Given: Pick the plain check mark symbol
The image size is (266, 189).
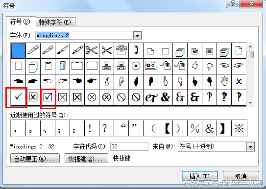Looking at the screenshot, I should click(18, 97).
